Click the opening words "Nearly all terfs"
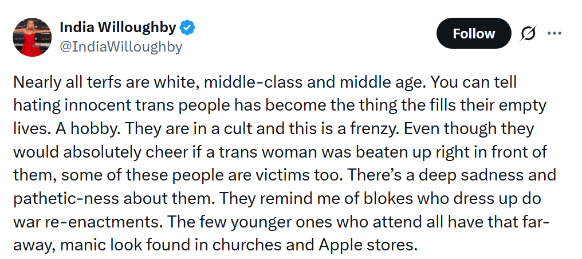Screen dimensions: 582x259 [x=63, y=83]
